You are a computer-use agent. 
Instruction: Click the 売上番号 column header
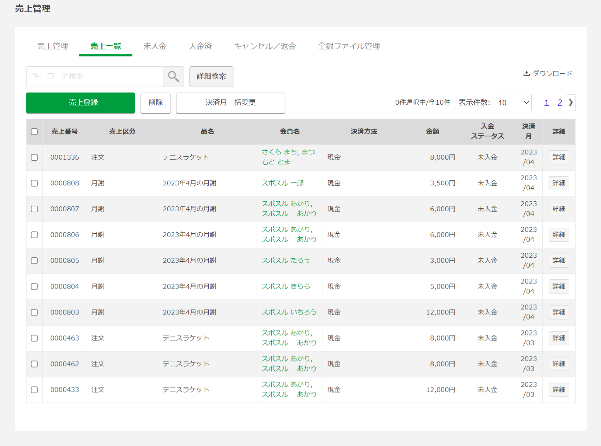point(65,132)
